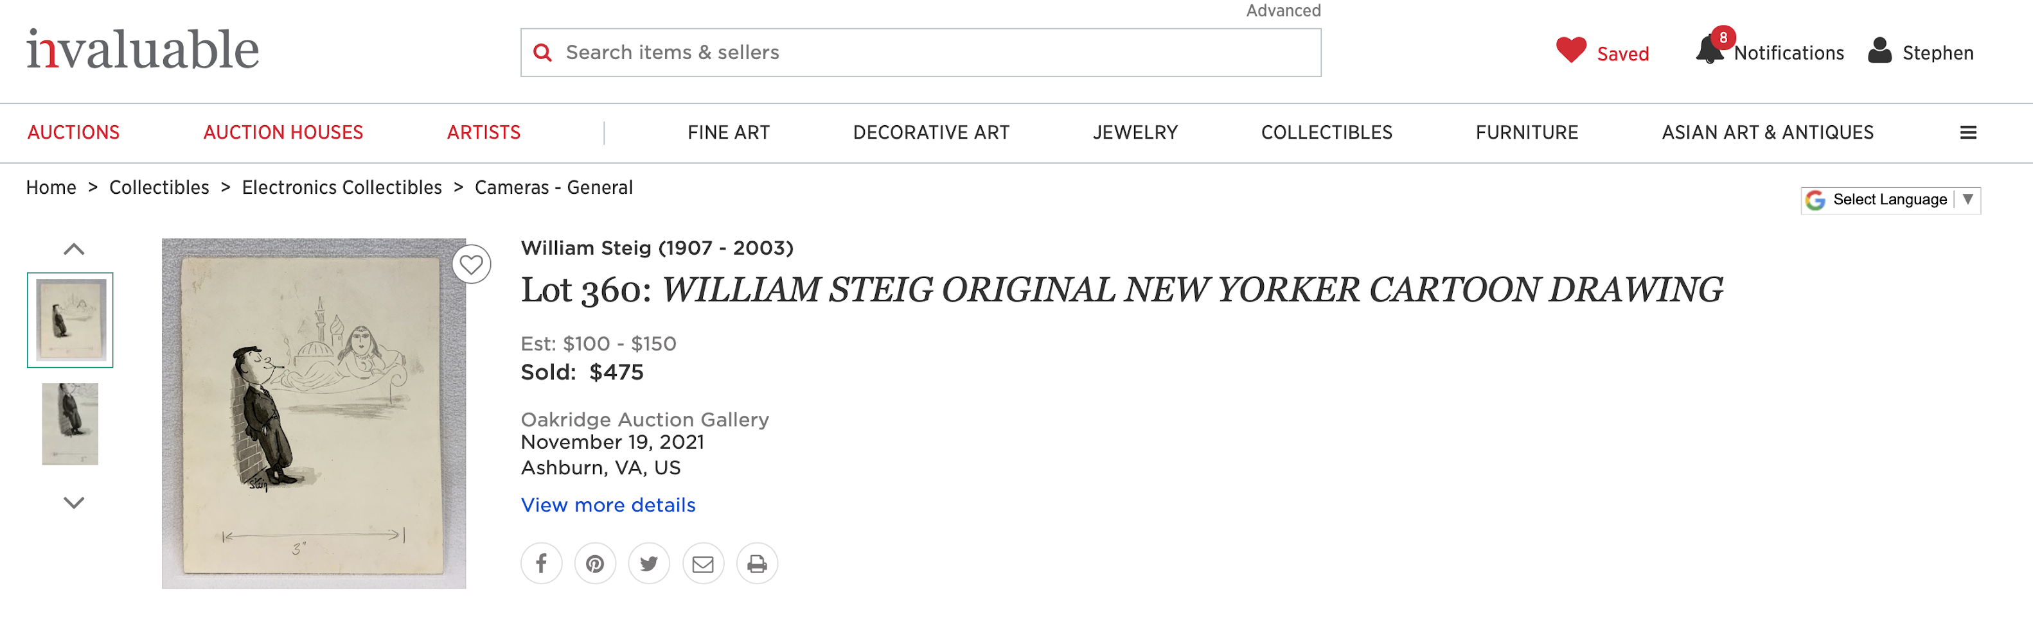This screenshot has width=2033, height=638.
Task: Open the Select Language dropdown
Action: (1891, 200)
